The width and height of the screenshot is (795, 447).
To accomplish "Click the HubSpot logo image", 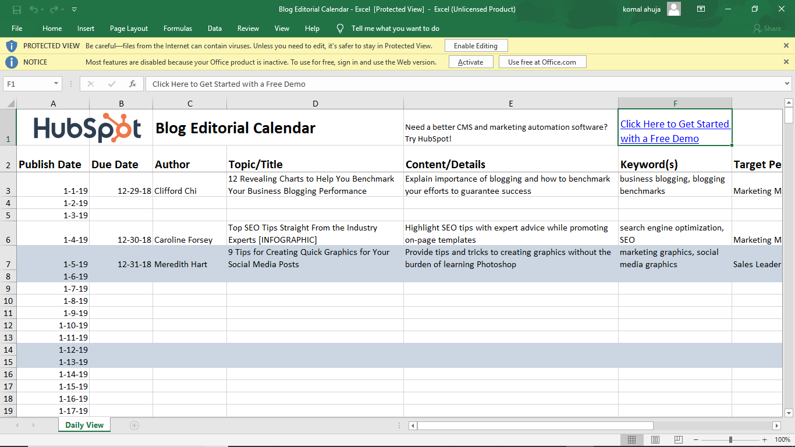I will click(87, 129).
